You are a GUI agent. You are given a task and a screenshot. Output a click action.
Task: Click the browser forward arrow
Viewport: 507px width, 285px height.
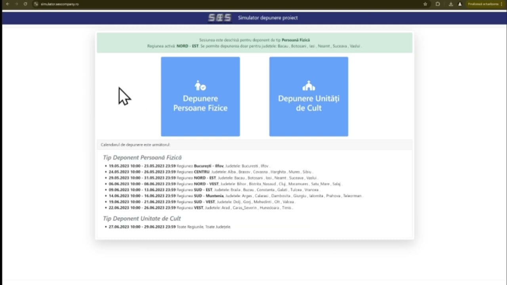16,4
